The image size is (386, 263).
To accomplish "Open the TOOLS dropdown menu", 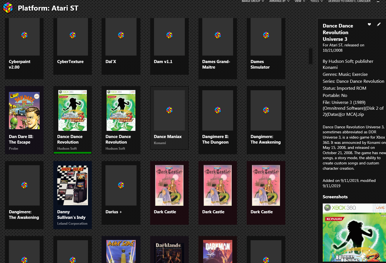I will [316, 1].
